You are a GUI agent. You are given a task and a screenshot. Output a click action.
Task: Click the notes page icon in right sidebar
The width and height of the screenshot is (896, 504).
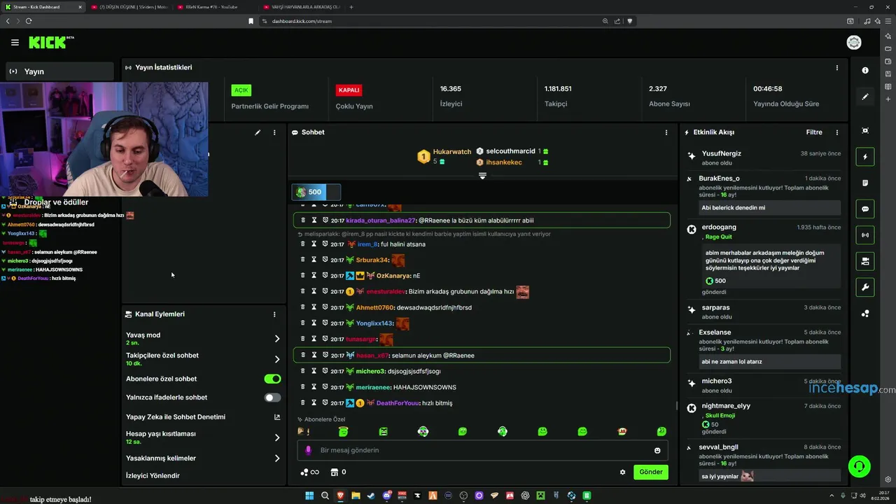(865, 183)
